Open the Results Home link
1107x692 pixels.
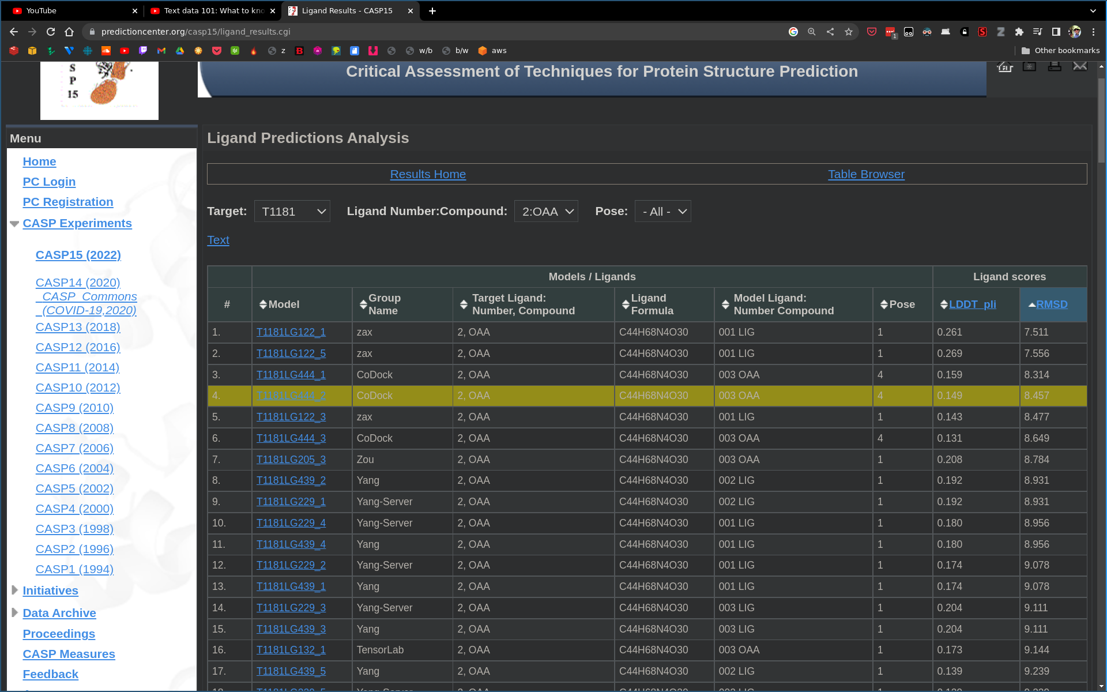tap(428, 174)
